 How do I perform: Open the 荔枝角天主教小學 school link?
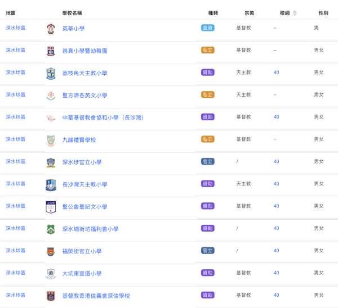pos(84,73)
